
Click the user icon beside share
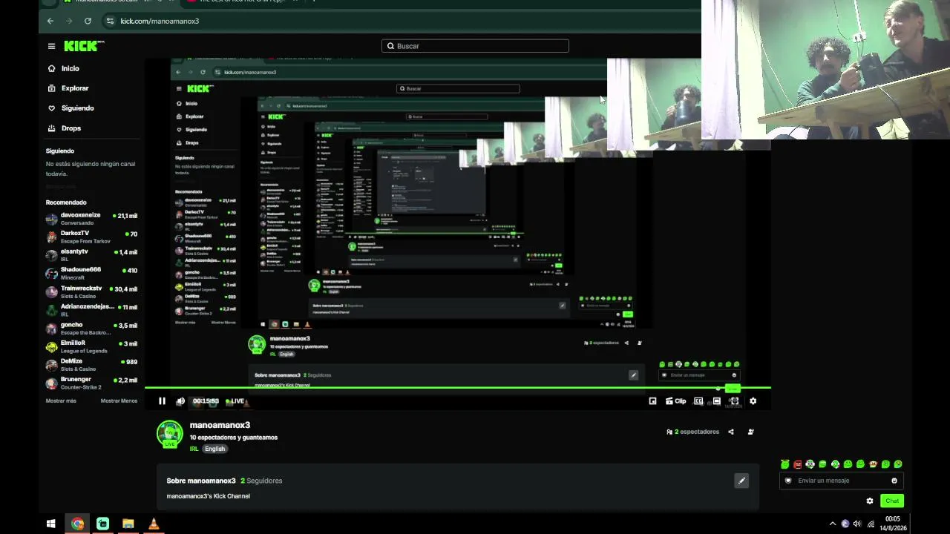pos(750,432)
